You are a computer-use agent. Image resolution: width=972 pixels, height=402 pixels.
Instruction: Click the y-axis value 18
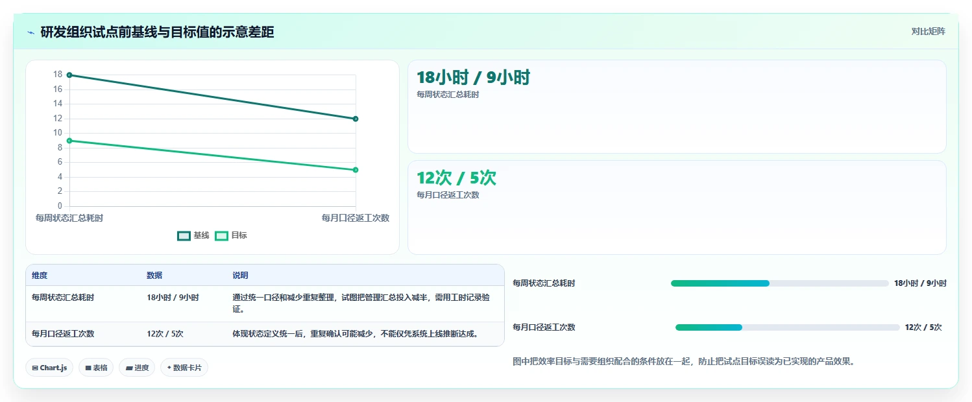(58, 75)
